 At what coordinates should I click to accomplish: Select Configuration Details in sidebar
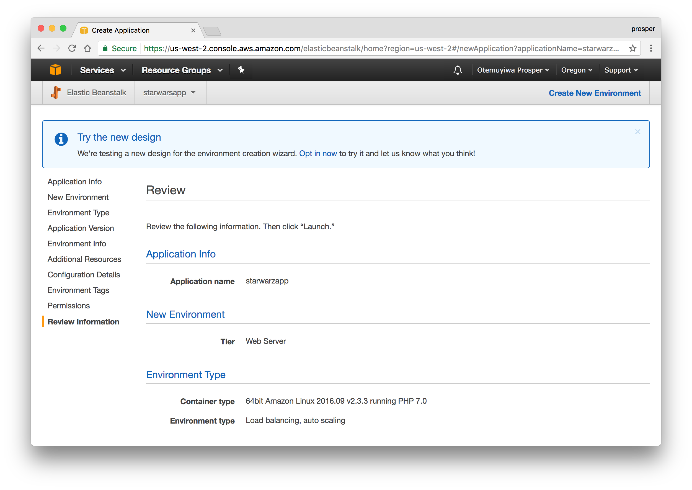click(x=84, y=275)
